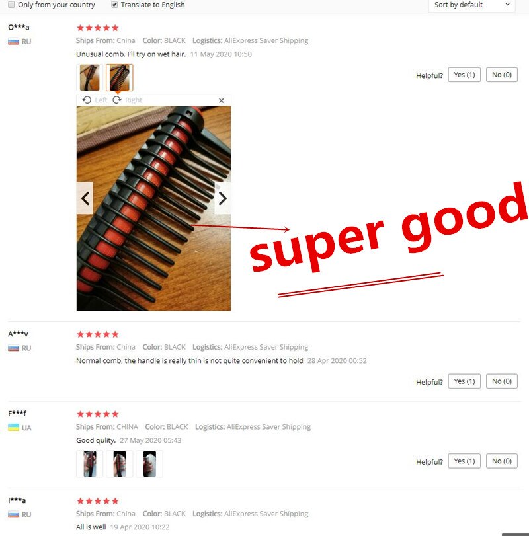Vote No on A***v review
The image size is (529, 536).
pyautogui.click(x=502, y=381)
